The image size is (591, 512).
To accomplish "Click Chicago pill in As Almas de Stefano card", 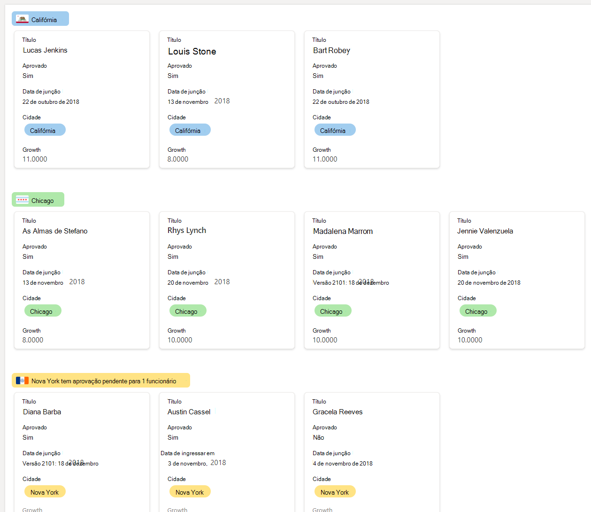I will click(x=43, y=311).
